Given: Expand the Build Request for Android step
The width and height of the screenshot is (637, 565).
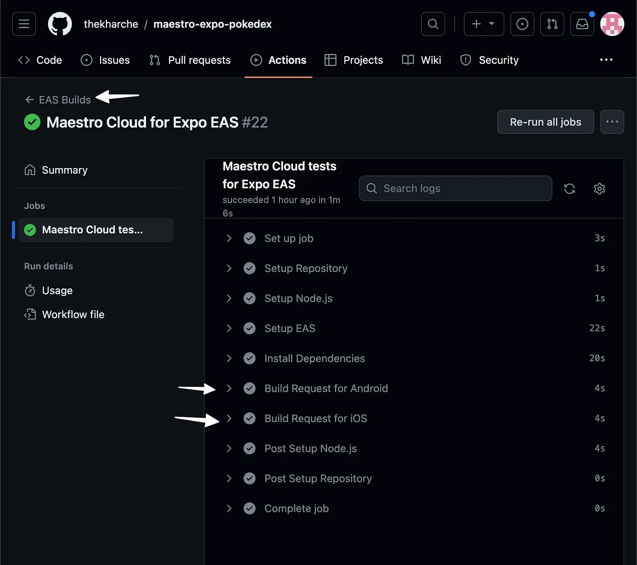Looking at the screenshot, I should 229,389.
